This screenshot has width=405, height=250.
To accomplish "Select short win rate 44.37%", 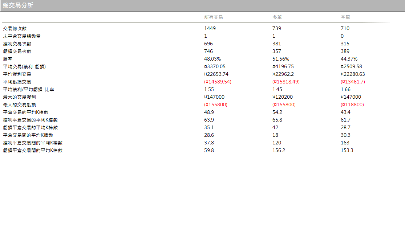I will click(349, 59).
